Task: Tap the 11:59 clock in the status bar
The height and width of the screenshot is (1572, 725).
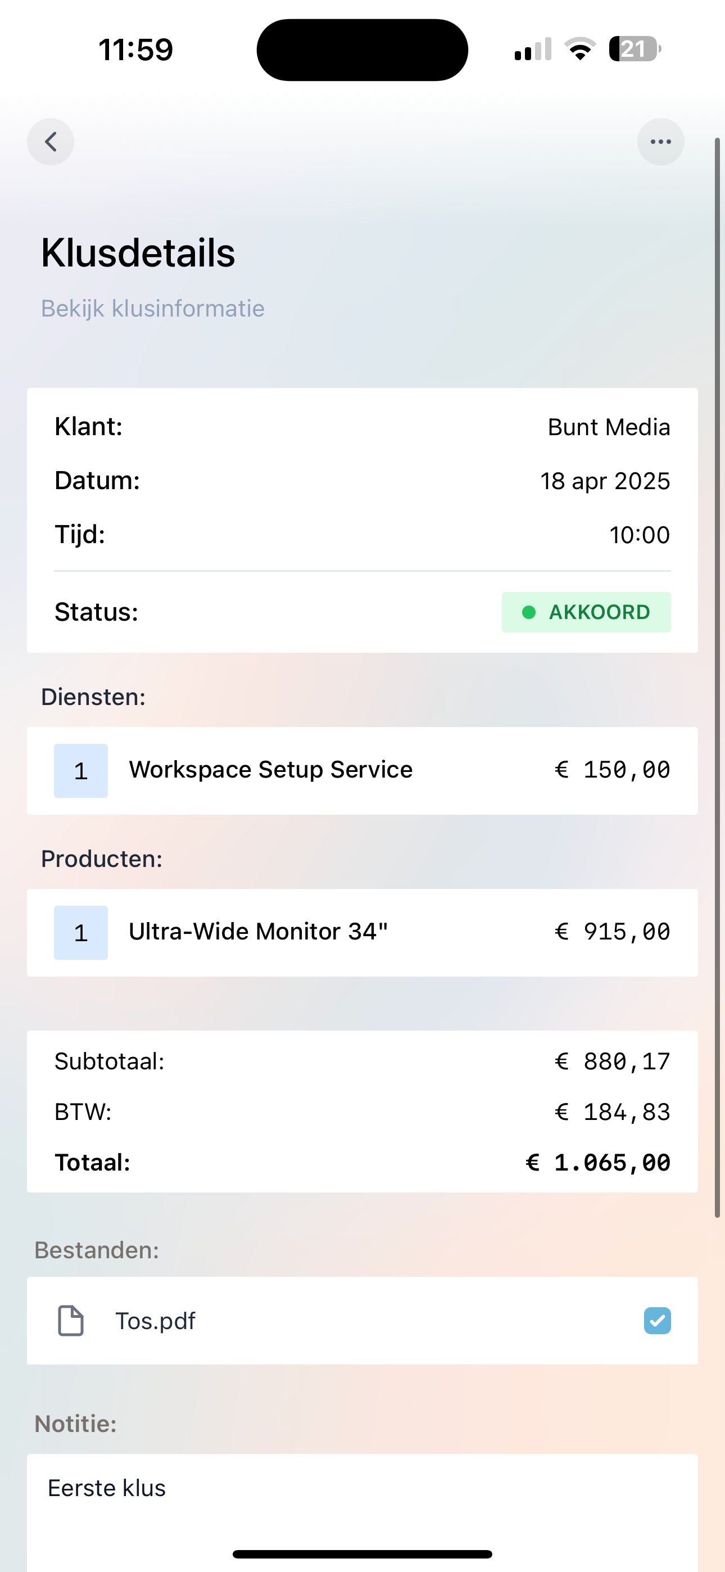Action: (x=136, y=49)
